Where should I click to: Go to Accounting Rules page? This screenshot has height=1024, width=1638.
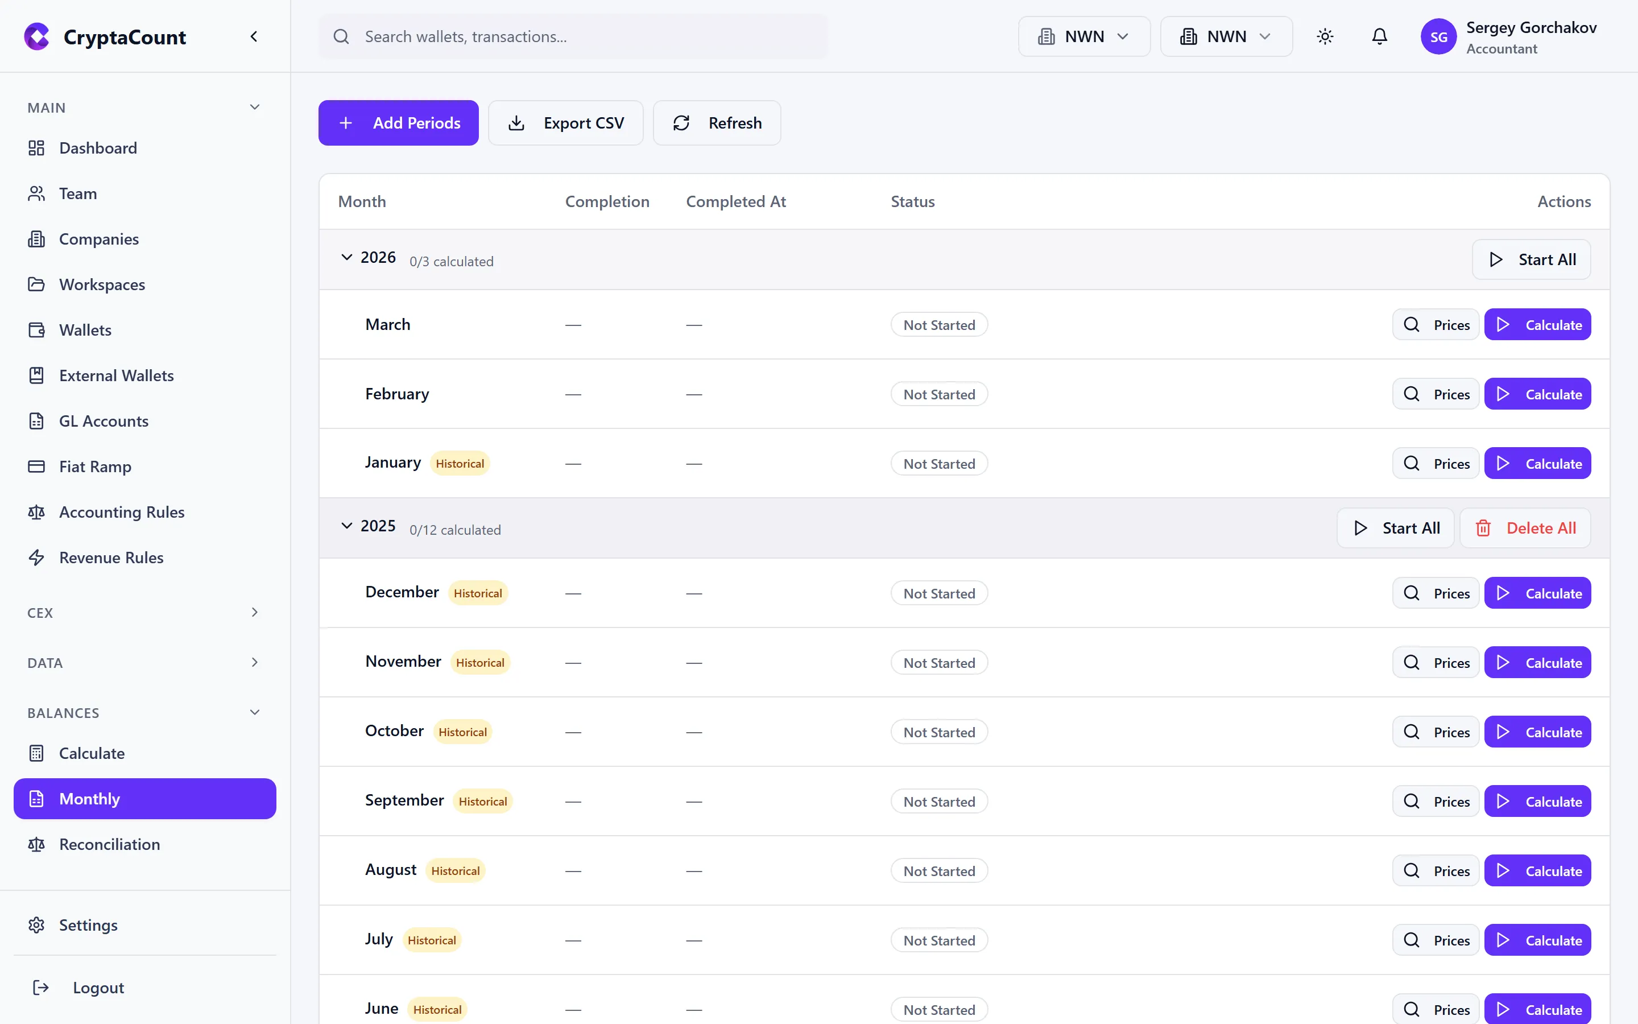click(x=122, y=512)
